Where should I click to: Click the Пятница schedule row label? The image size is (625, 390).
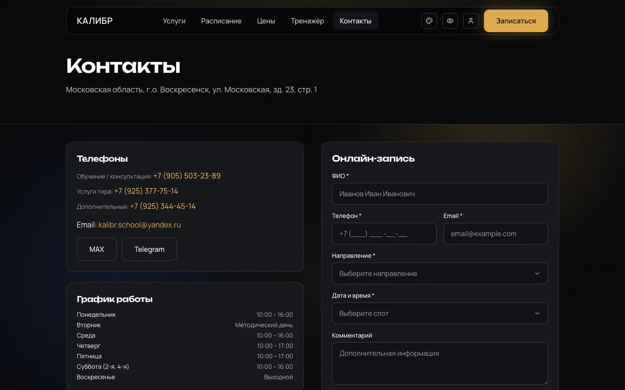tap(89, 356)
